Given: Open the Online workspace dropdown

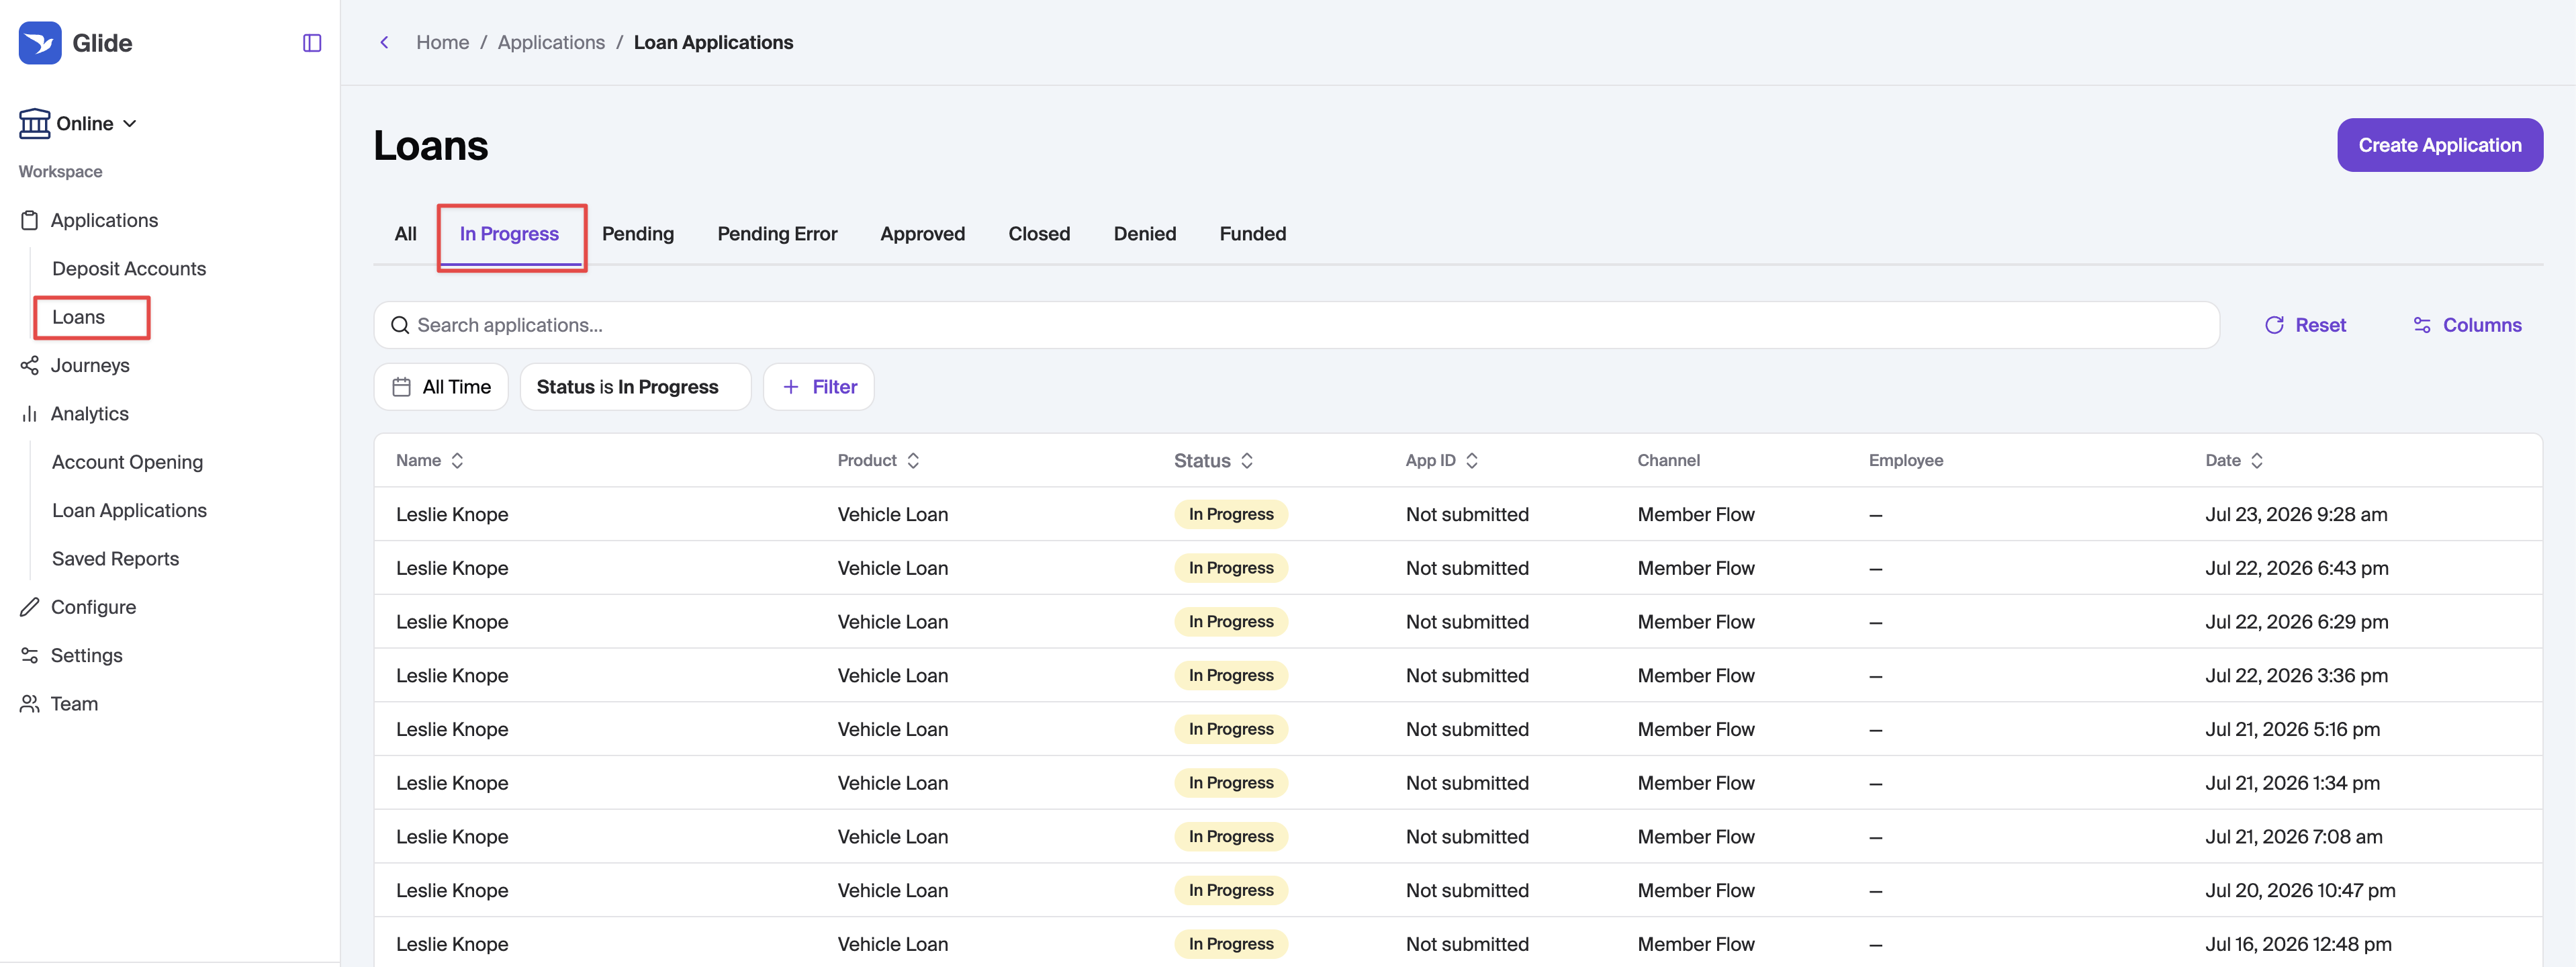Looking at the screenshot, I should 78,123.
